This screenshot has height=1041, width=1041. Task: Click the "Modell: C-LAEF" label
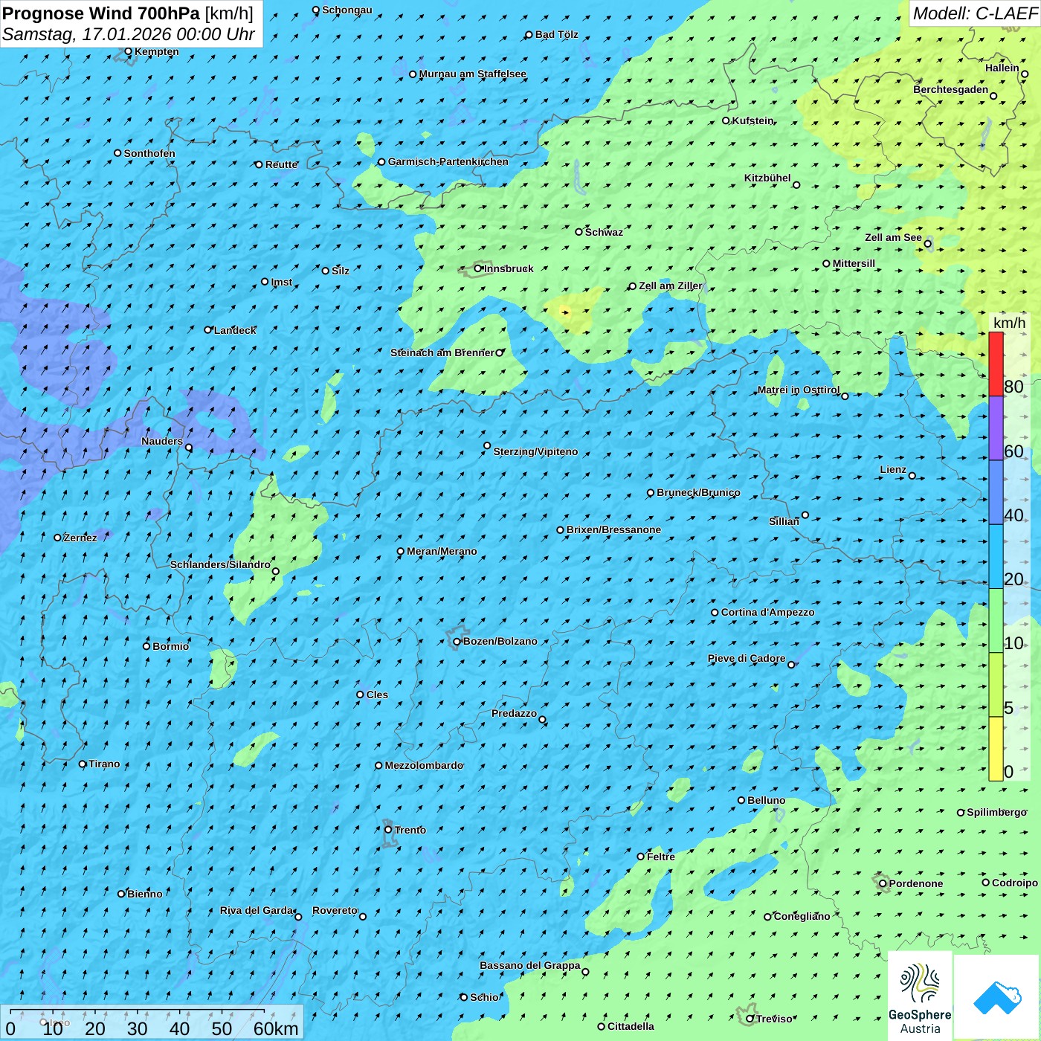coord(974,13)
